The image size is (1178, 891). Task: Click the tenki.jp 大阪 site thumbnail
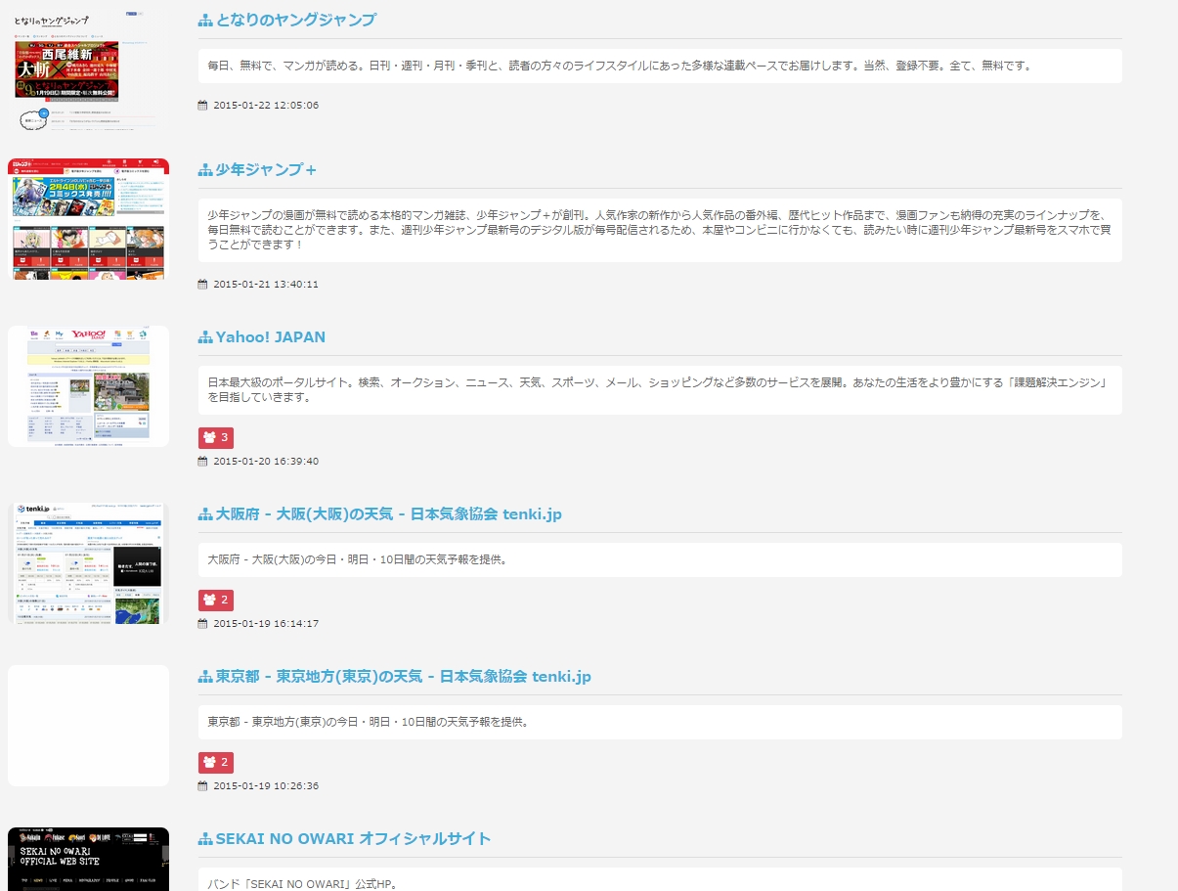click(88, 563)
